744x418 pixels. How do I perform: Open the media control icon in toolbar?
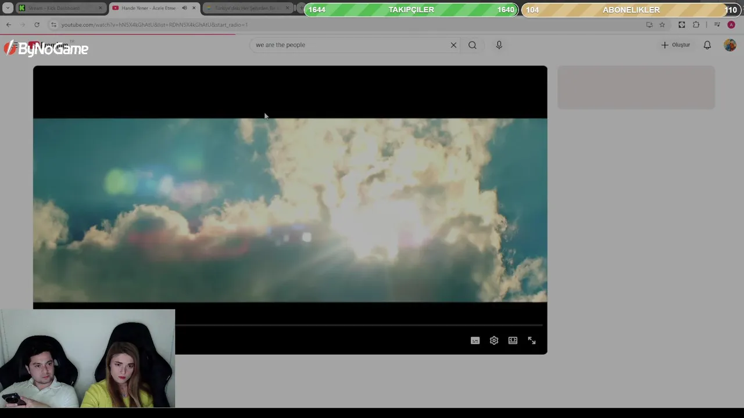coord(717,24)
